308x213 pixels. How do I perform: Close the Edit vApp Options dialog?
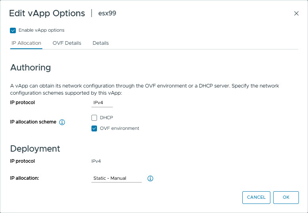coord(296,13)
